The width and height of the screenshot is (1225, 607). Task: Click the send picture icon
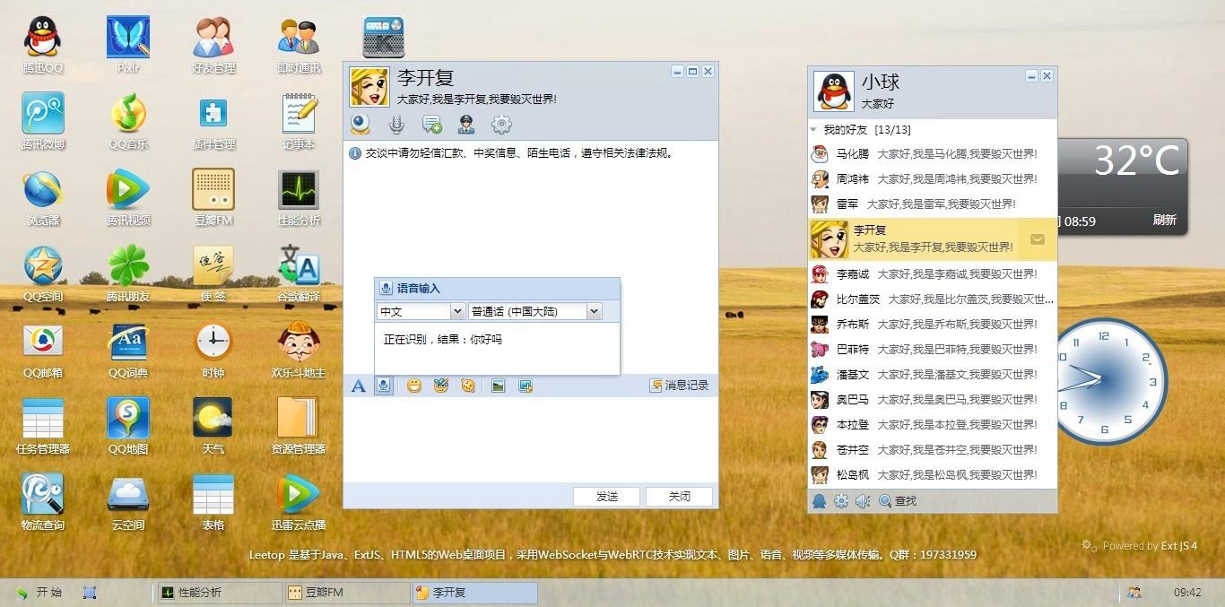[x=499, y=386]
